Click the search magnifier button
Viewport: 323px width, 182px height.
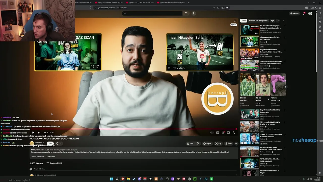click(186, 13)
